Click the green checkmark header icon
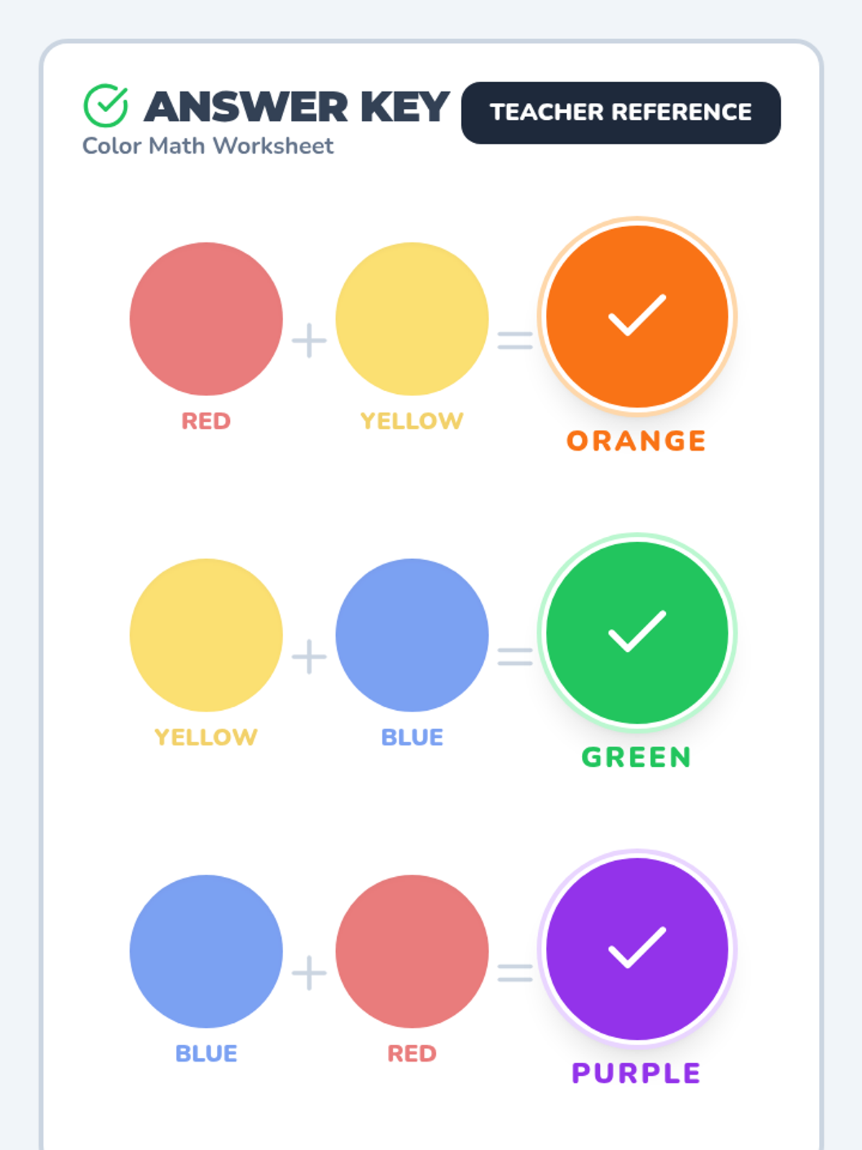 point(106,106)
